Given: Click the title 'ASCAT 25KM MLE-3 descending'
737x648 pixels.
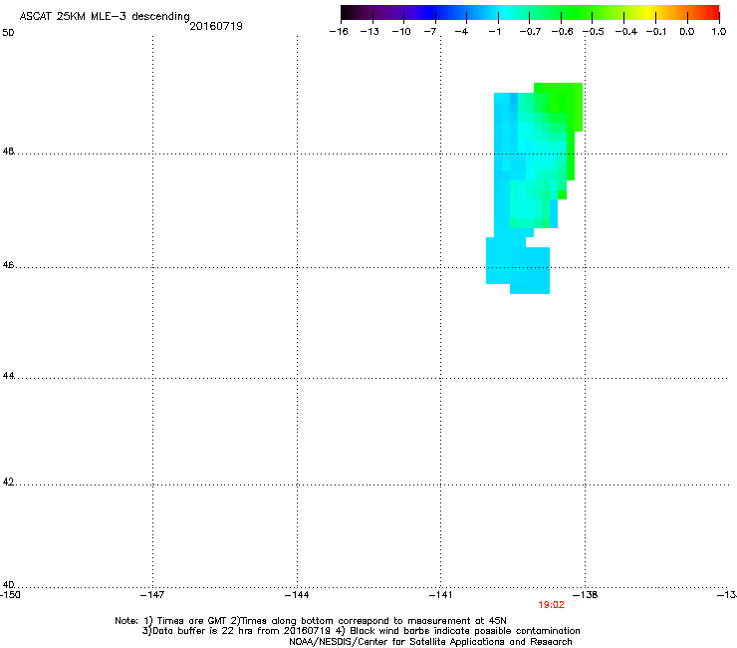Looking at the screenshot, I should click(x=105, y=16).
